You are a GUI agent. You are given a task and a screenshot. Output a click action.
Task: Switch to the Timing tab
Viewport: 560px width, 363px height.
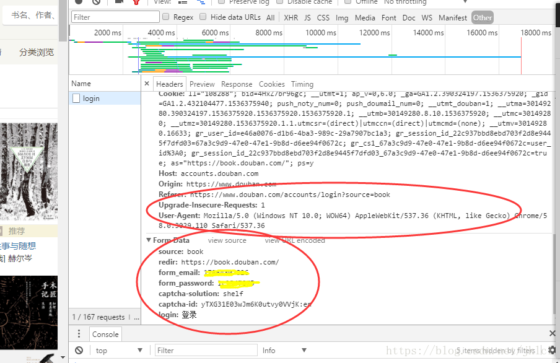click(302, 84)
